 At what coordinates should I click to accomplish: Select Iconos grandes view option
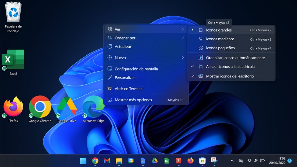(x=231, y=30)
